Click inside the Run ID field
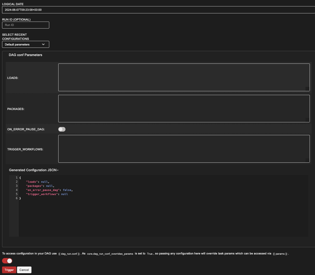Viewport: 315px width, 275px height. point(26,25)
